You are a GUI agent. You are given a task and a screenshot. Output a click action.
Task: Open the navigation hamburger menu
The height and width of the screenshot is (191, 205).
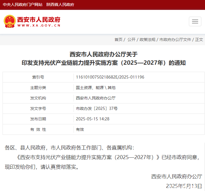[x=195, y=21]
